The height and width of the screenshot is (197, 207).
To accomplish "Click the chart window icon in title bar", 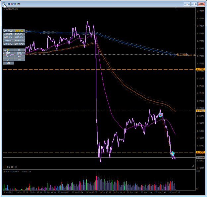I will [x=4, y=4].
